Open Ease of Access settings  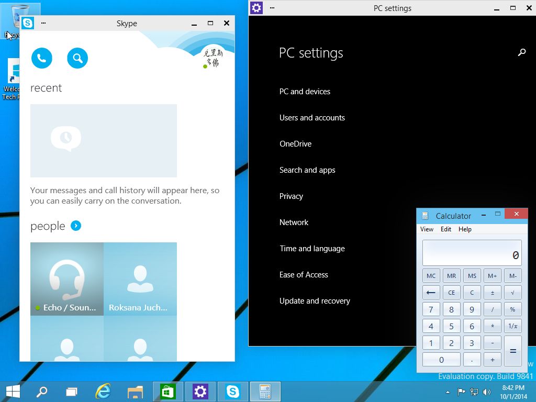[x=304, y=275]
